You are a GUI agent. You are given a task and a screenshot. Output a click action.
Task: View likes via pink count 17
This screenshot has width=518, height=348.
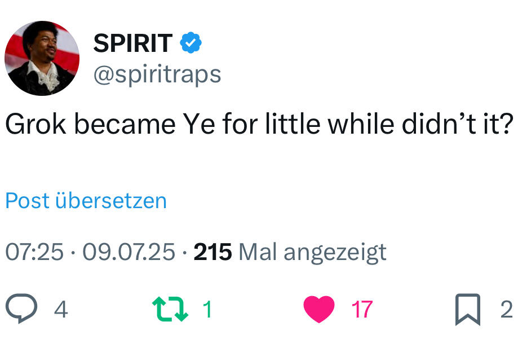click(361, 310)
